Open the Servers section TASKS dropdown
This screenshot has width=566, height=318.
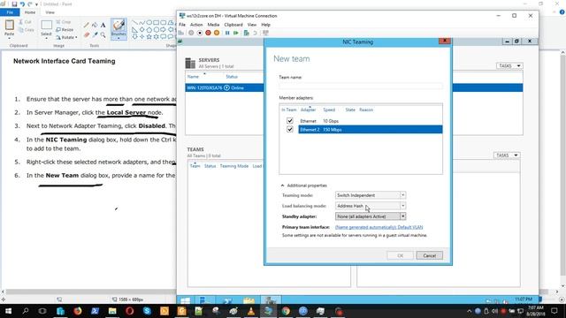point(509,65)
